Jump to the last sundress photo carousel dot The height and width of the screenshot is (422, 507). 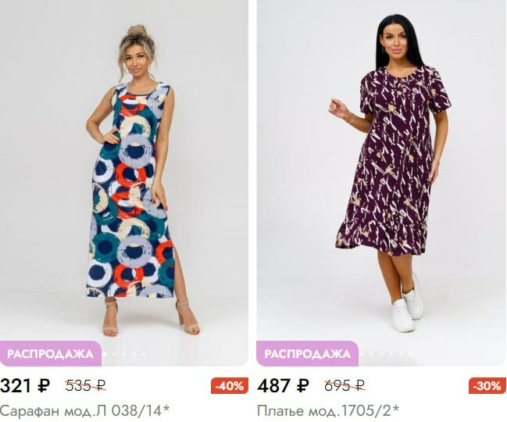point(144,355)
